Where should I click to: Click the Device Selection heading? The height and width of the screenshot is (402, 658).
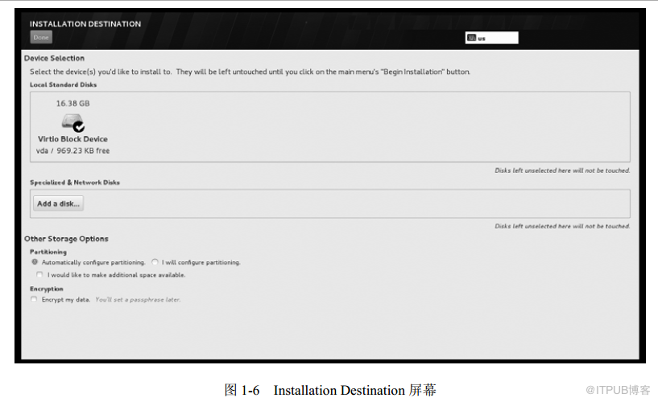54,58
